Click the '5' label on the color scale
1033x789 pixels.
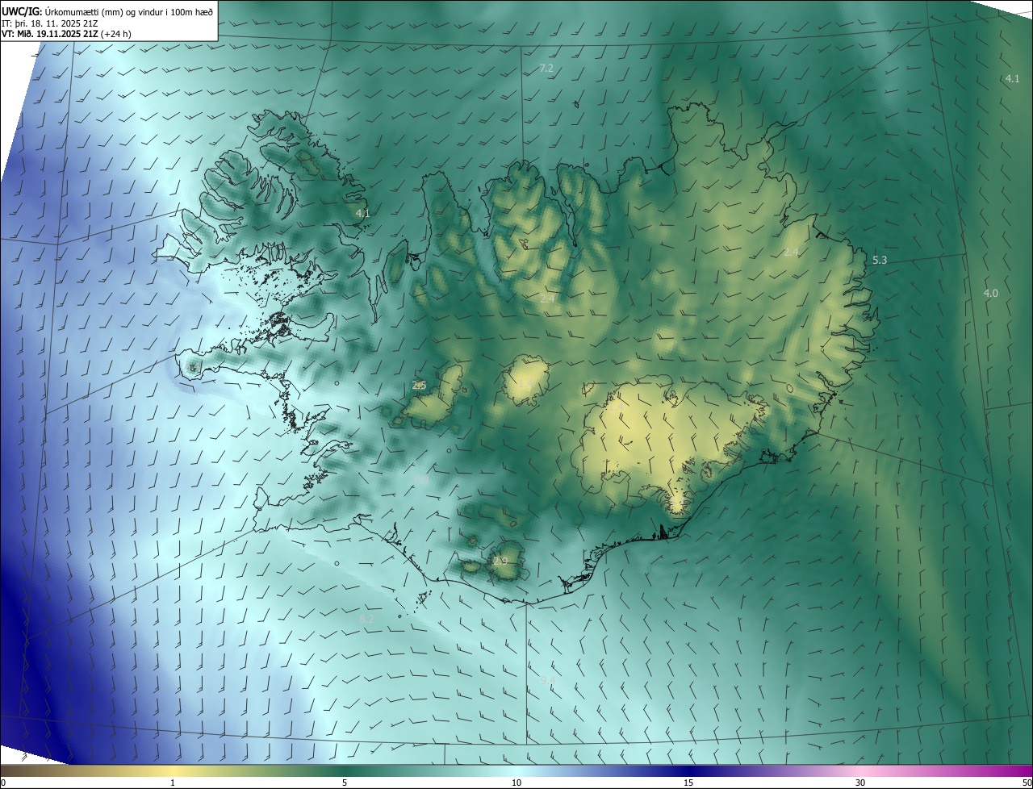click(345, 783)
